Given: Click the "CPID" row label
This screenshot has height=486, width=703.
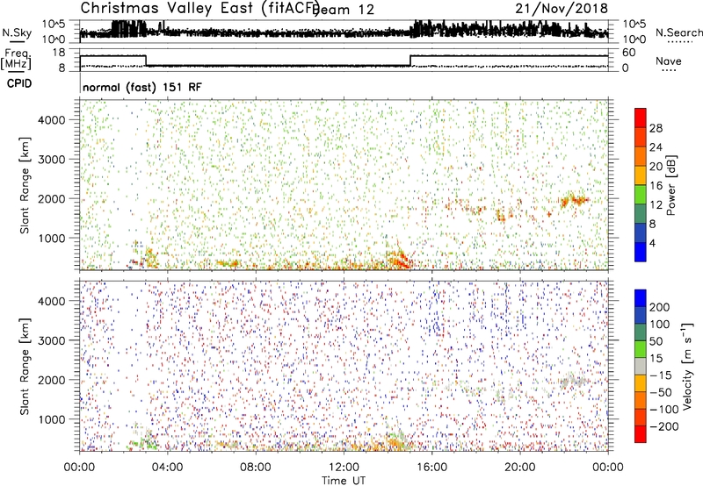Looking at the screenshot, I should point(19,83).
